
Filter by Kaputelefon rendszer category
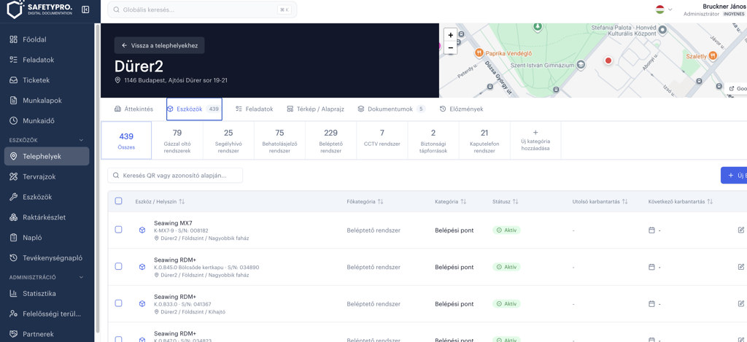pos(484,140)
